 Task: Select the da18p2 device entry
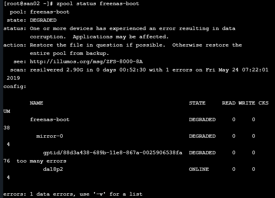[53, 169]
